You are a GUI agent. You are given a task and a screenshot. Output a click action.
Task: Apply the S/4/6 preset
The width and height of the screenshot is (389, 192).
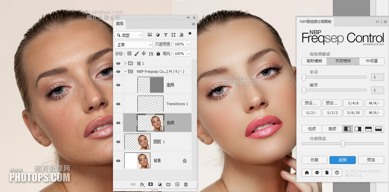click(353, 103)
